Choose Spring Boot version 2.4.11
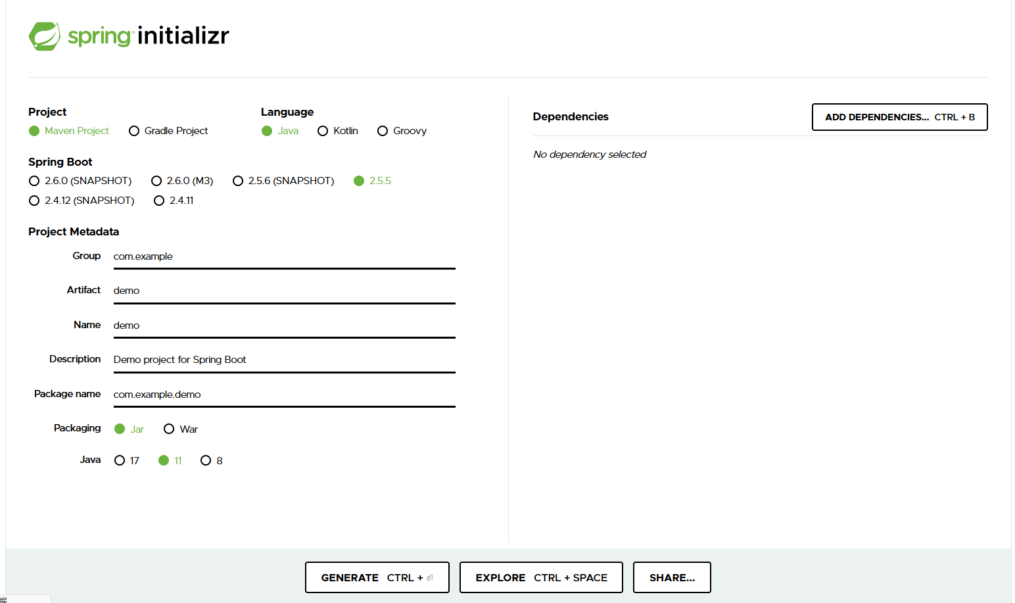 159,201
